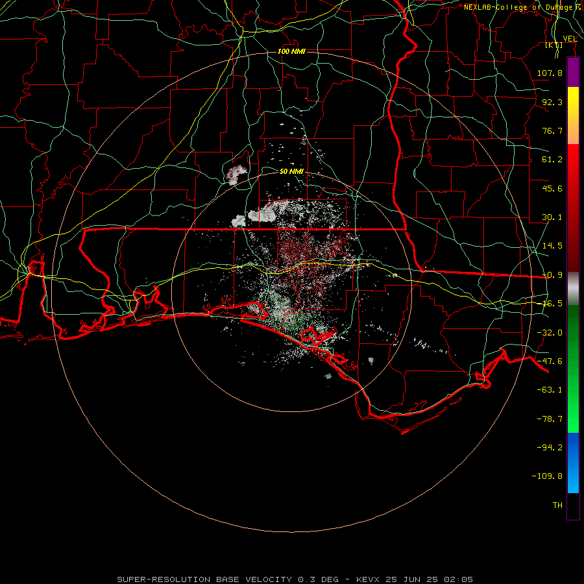Click the 25 JUN 25 02:05 timestamp
Viewport: 584px width, 584px height.
tap(429, 579)
